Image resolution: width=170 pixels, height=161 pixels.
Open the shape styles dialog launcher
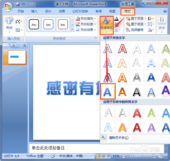pos(96,38)
